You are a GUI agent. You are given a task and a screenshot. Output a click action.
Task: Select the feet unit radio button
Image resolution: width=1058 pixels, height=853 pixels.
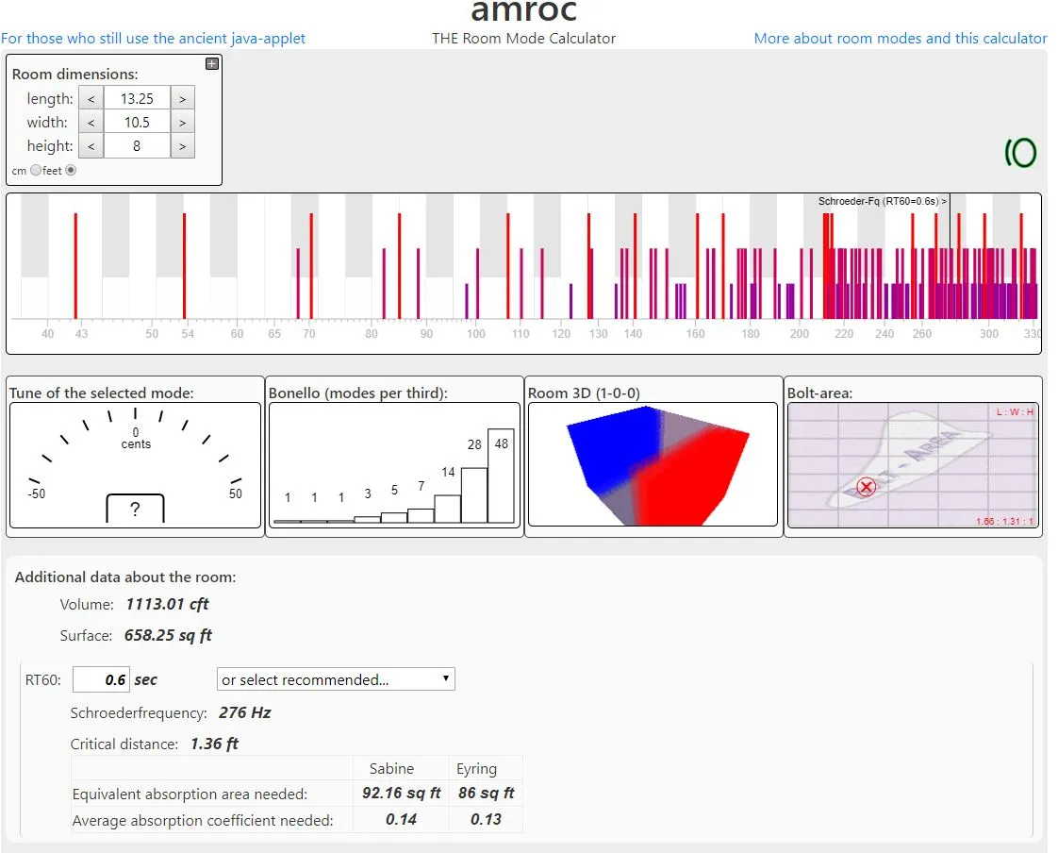(x=71, y=171)
